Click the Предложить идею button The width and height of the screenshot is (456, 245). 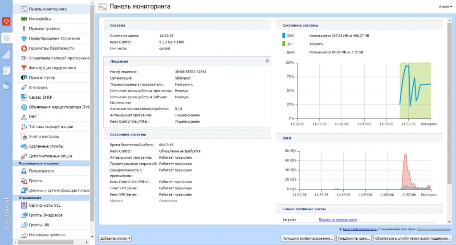coord(354,238)
